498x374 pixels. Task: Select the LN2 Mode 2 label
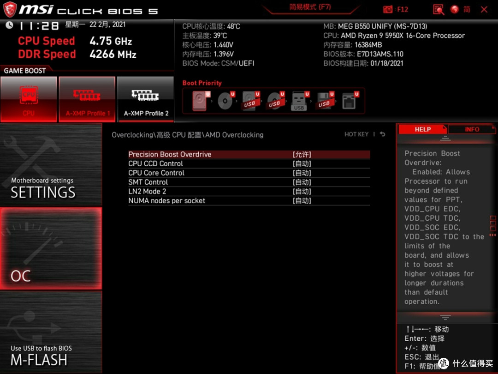coord(147,192)
